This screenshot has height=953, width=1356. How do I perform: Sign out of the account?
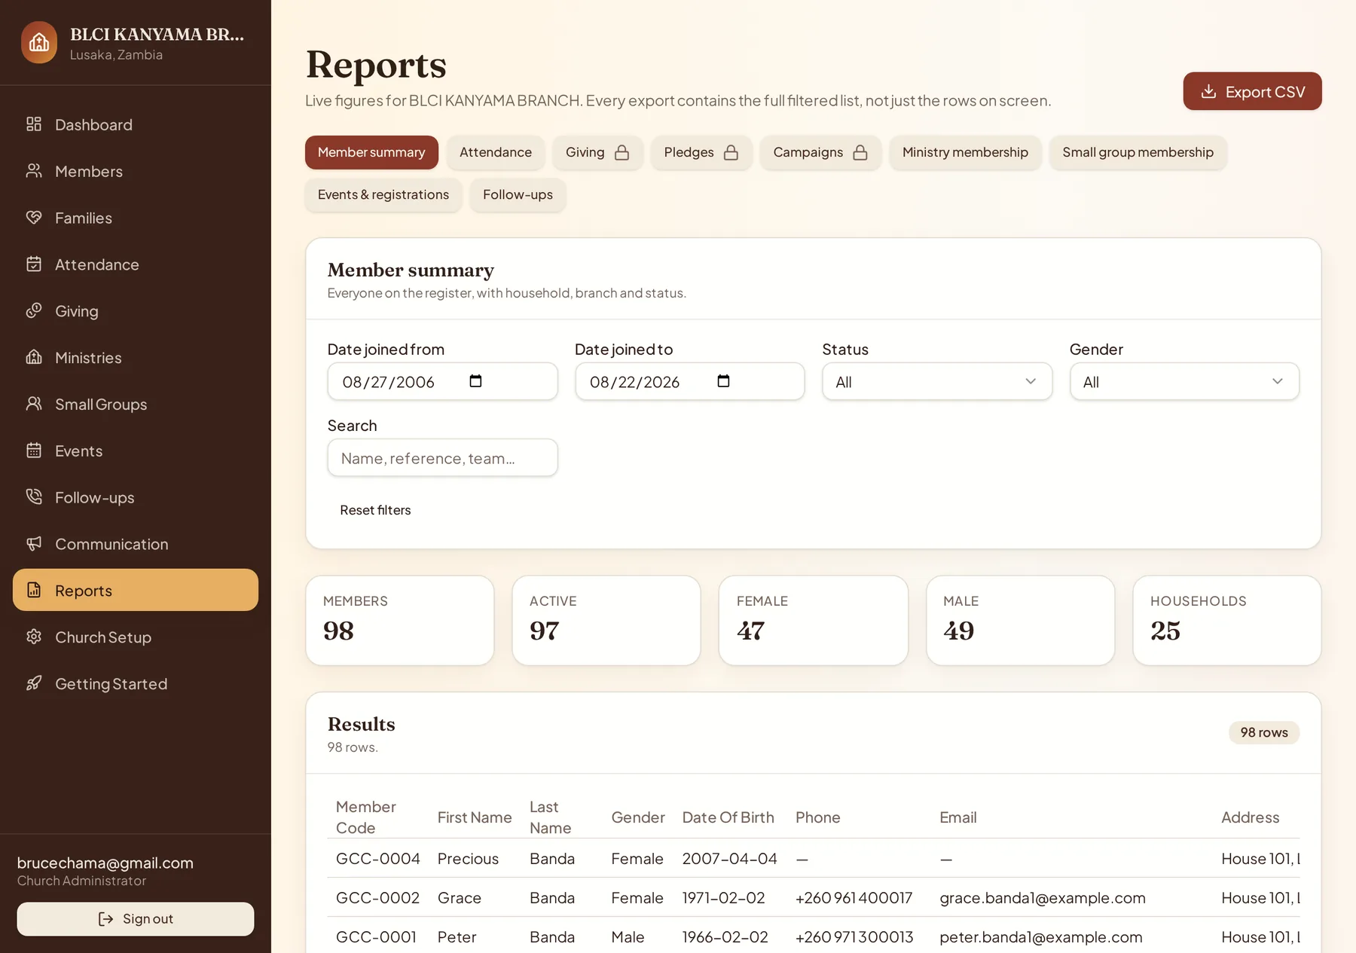tap(136, 919)
